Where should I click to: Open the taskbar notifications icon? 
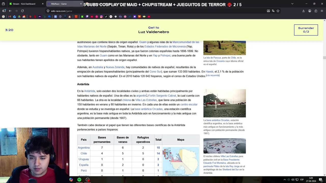point(320,180)
